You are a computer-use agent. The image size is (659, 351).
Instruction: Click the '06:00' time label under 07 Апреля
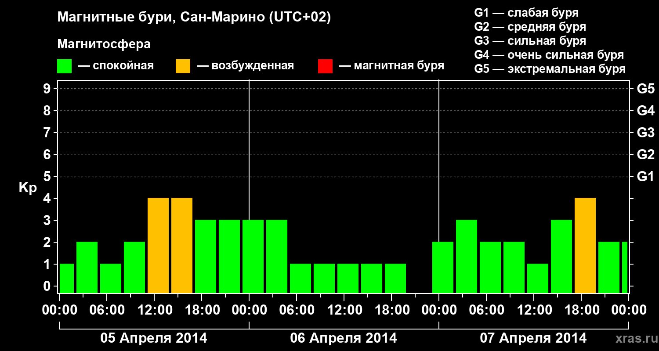[487, 310]
